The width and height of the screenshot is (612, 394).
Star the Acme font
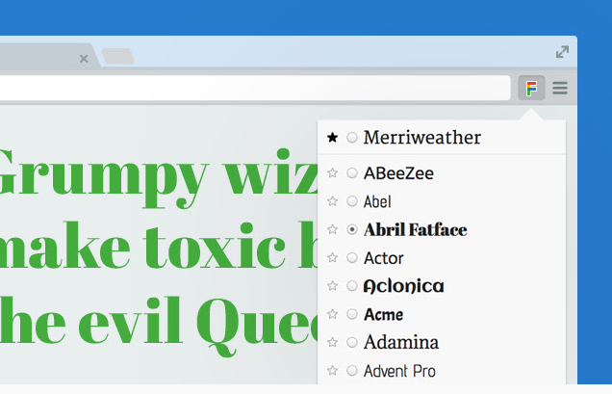[333, 314]
